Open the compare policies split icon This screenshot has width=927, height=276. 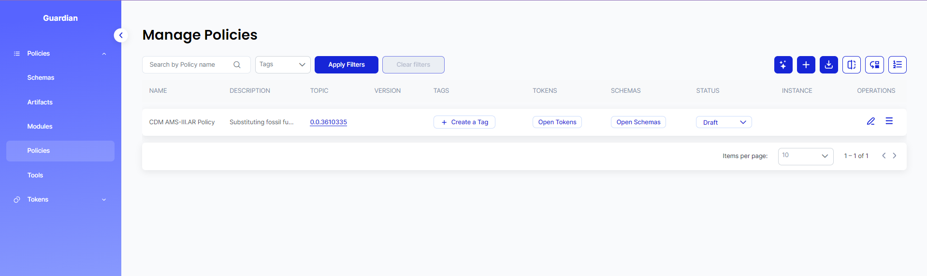tap(851, 65)
